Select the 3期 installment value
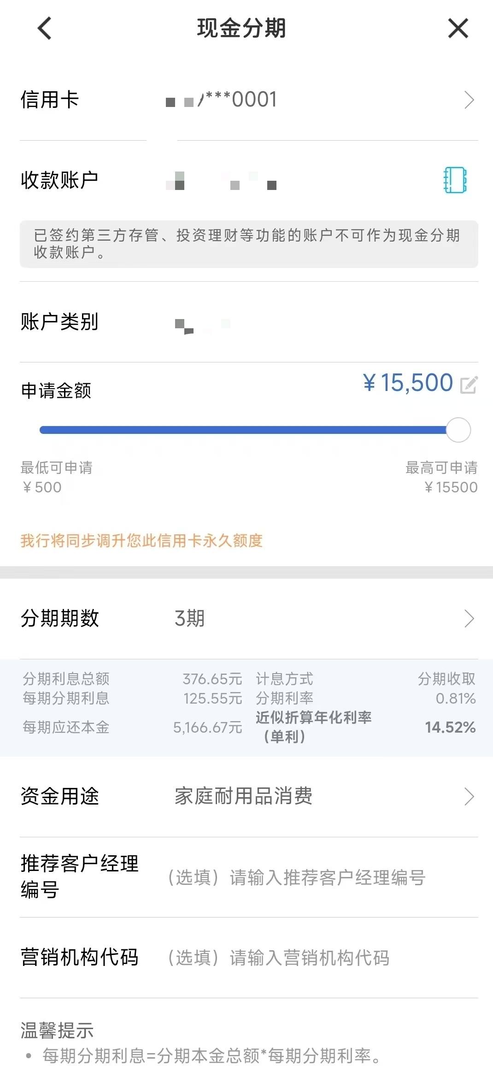This screenshot has height=1066, width=493. coord(189,619)
